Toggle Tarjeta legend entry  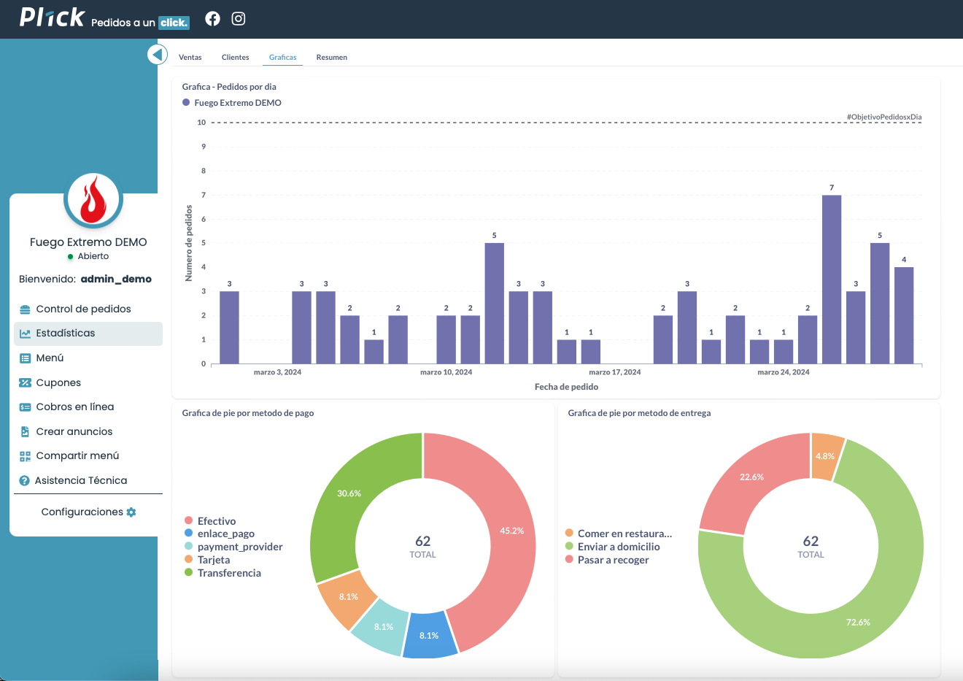207,560
